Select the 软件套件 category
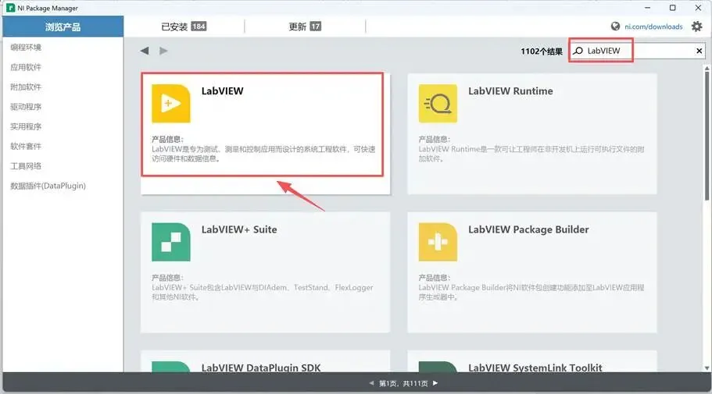The height and width of the screenshot is (394, 712). point(26,146)
